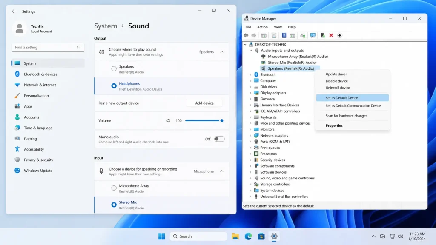Image resolution: width=436 pixels, height=245 pixels.
Task: Open Apps in Settings sidebar
Action: point(48,106)
